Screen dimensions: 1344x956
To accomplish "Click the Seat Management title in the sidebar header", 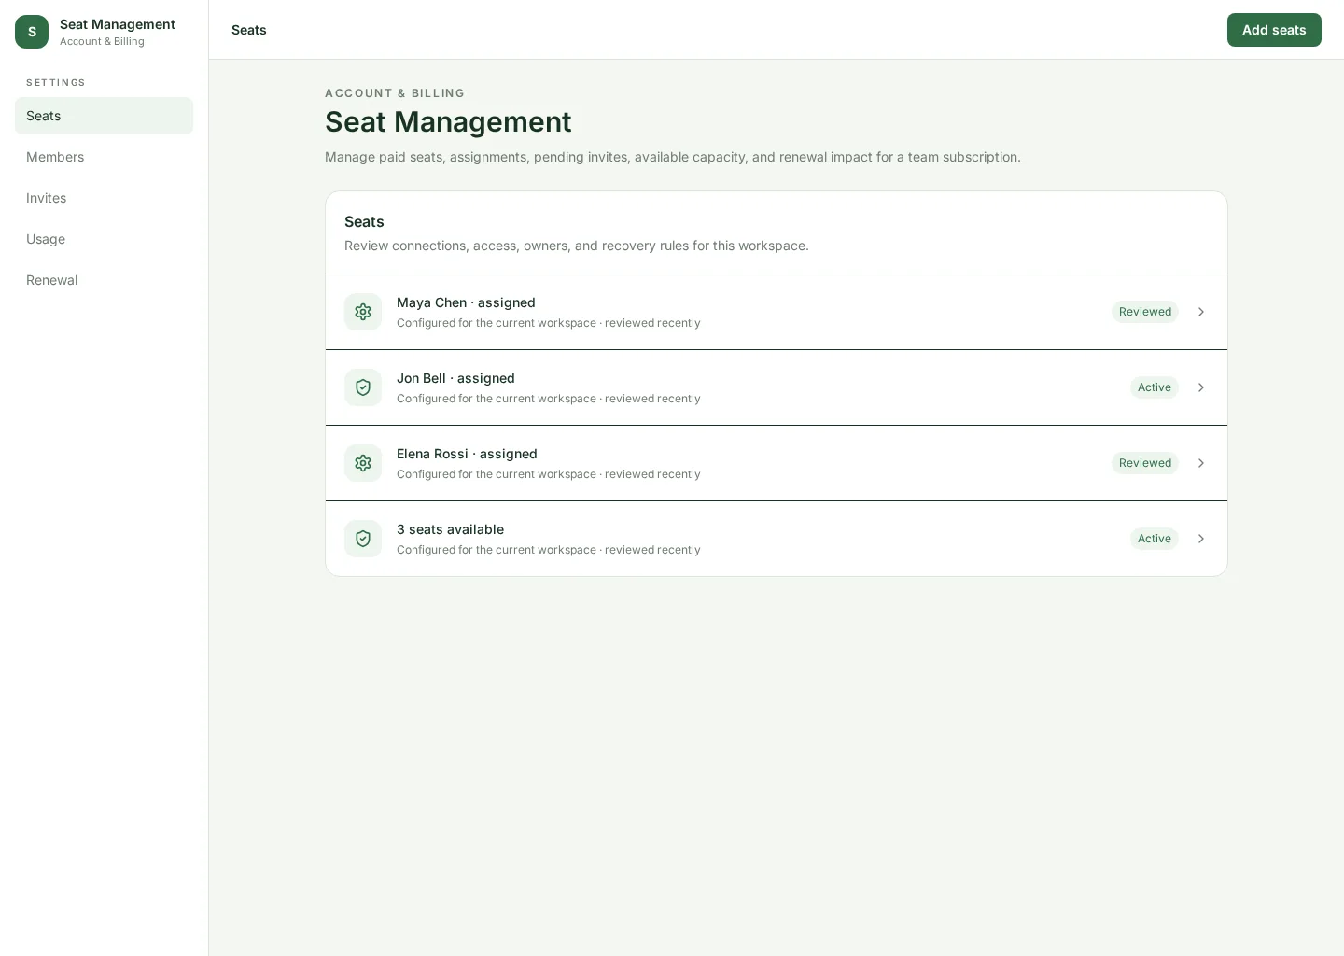I will (x=118, y=24).
